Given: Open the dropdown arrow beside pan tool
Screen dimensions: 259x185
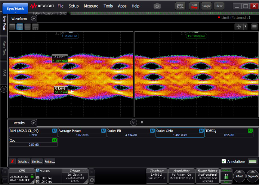Looking at the screenshot, I should coord(245,27).
